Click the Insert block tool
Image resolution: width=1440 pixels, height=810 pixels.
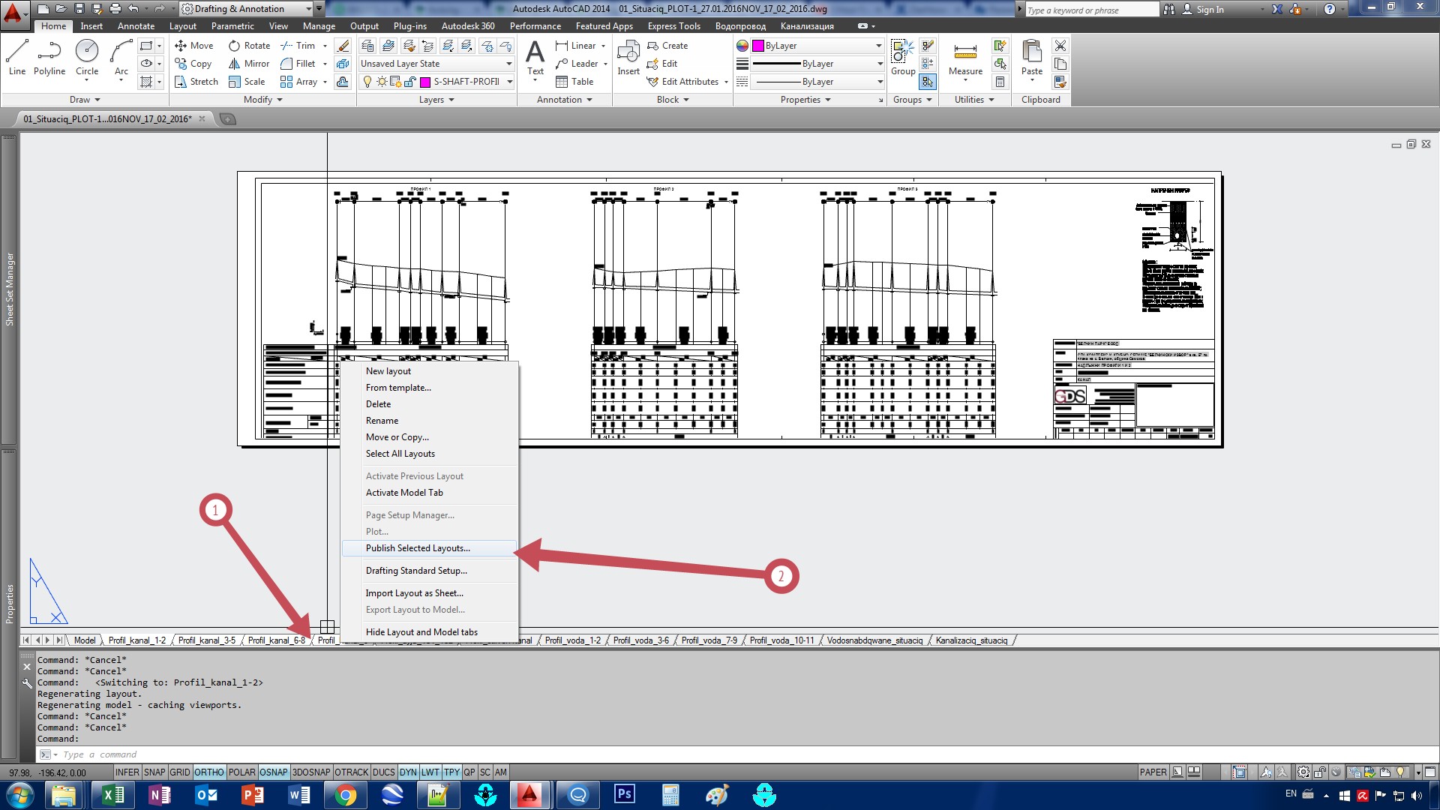click(x=628, y=58)
